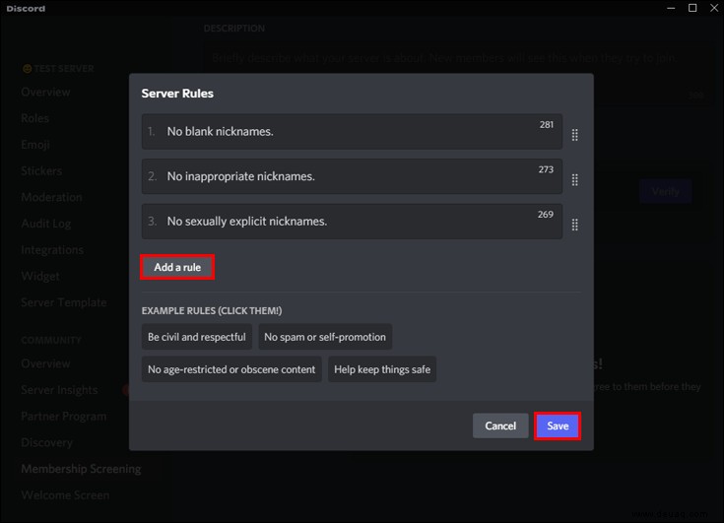The height and width of the screenshot is (523, 724).
Task: Open Stickers settings in sidebar
Action: coord(41,170)
